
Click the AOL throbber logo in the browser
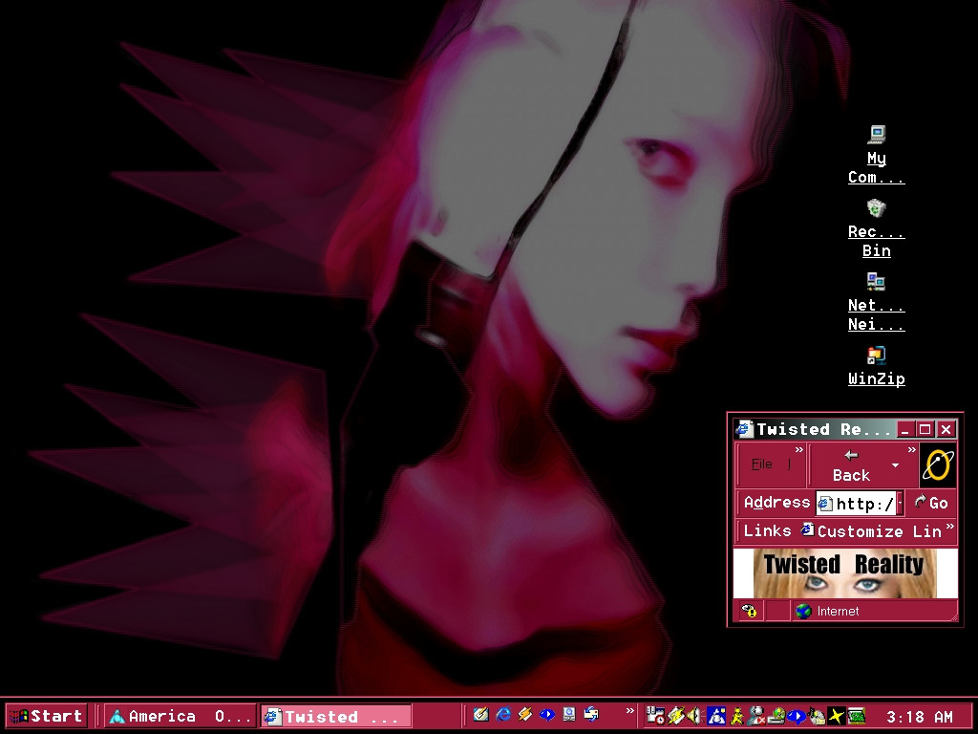point(938,465)
